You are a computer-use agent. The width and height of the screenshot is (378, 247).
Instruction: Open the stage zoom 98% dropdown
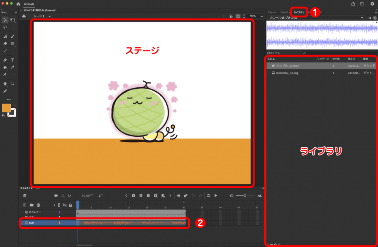[x=262, y=16]
